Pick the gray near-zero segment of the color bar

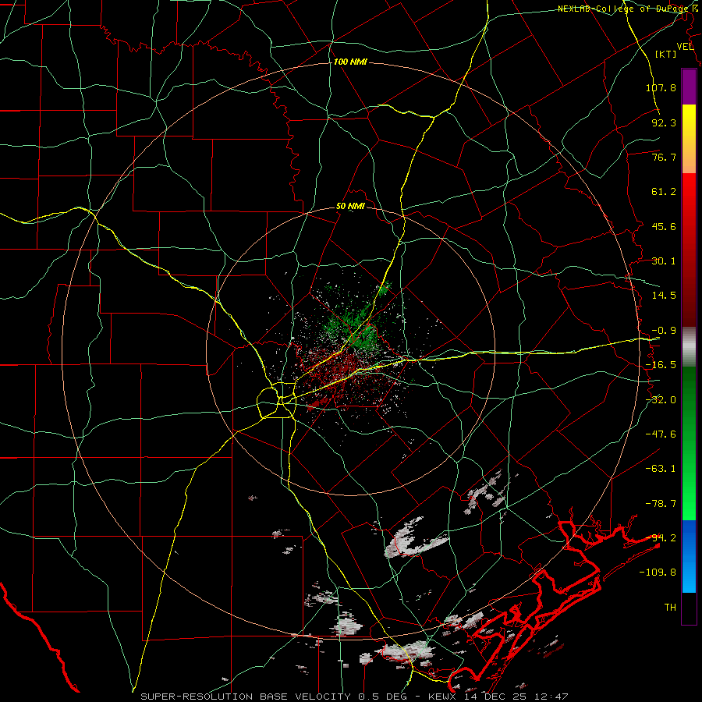pos(689,347)
